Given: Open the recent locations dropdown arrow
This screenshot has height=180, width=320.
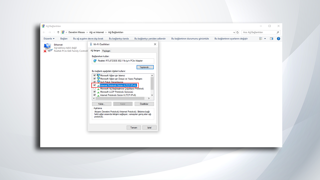Looking at the screenshot, I should tap(54, 32).
